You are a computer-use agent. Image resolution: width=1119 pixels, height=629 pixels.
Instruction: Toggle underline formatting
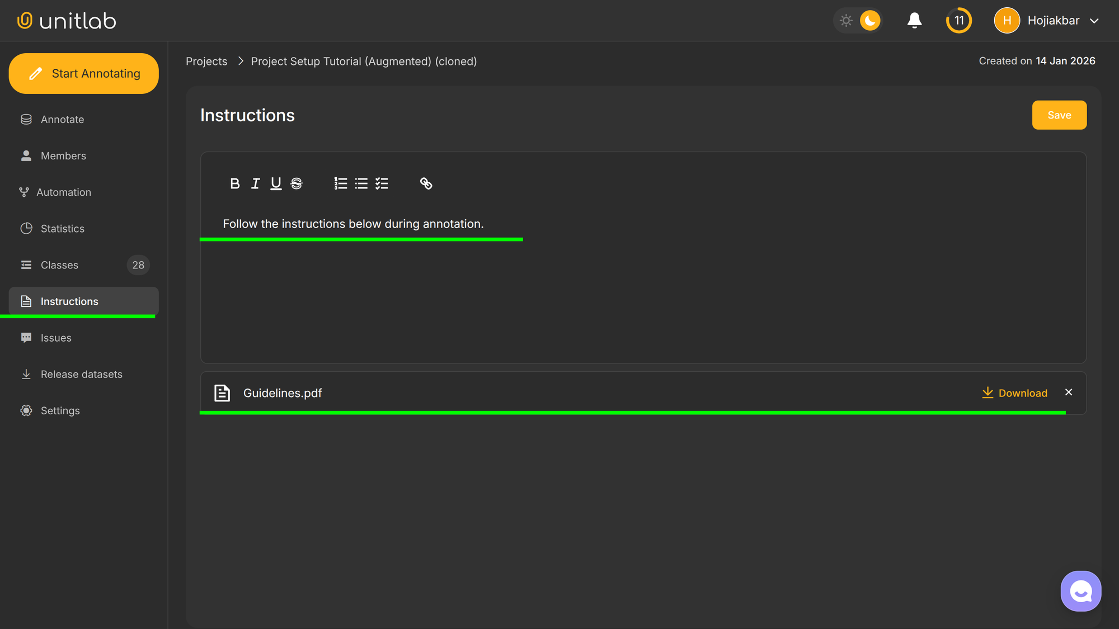[x=275, y=183]
